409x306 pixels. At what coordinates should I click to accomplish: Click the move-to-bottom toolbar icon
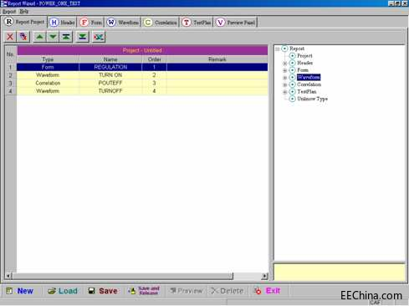tap(82, 37)
